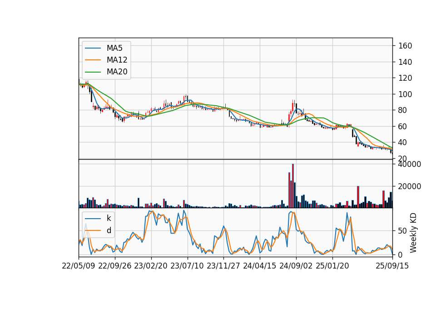Click the 23/02/20 date label
This screenshot has width=436, height=313.
tap(151, 266)
